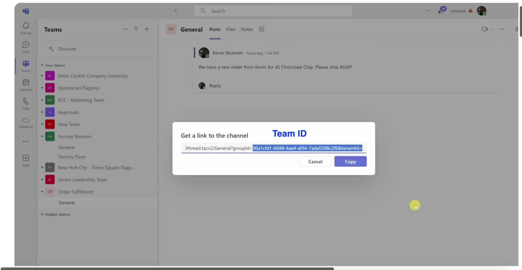Expand Hidden teams section

point(42,214)
